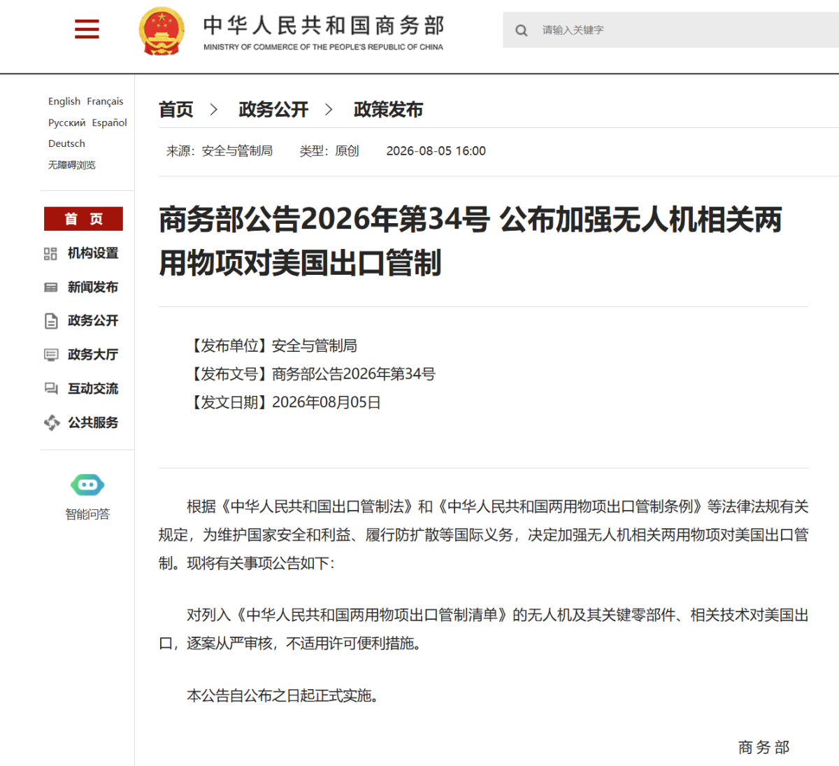
Task: Open 政务大厅 sidebar menu item
Action: [93, 355]
